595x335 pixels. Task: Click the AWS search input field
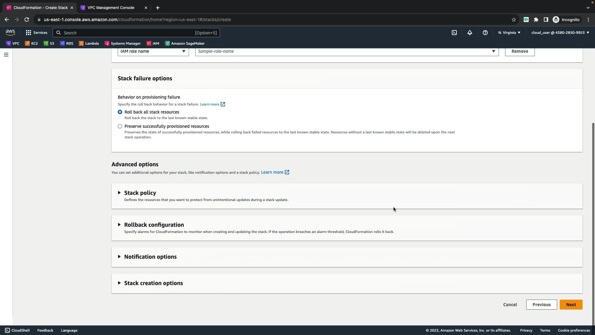click(127, 33)
